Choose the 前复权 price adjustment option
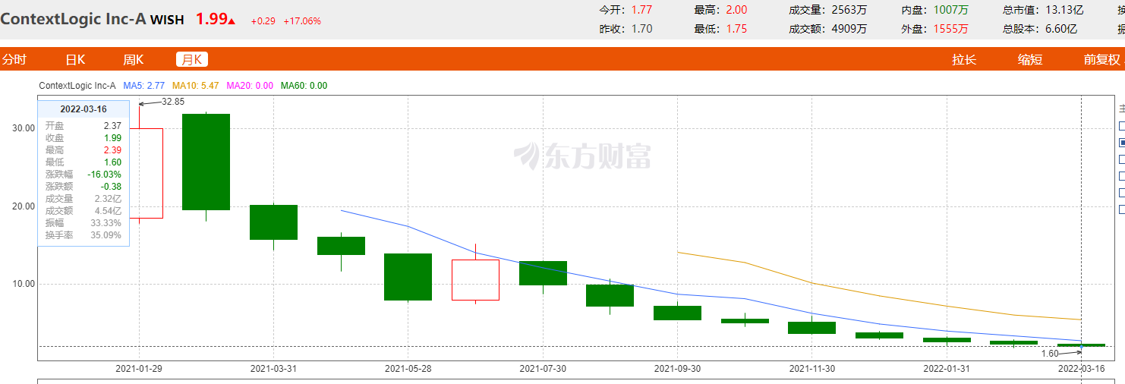This screenshot has height=384, width=1125. [x=1102, y=59]
